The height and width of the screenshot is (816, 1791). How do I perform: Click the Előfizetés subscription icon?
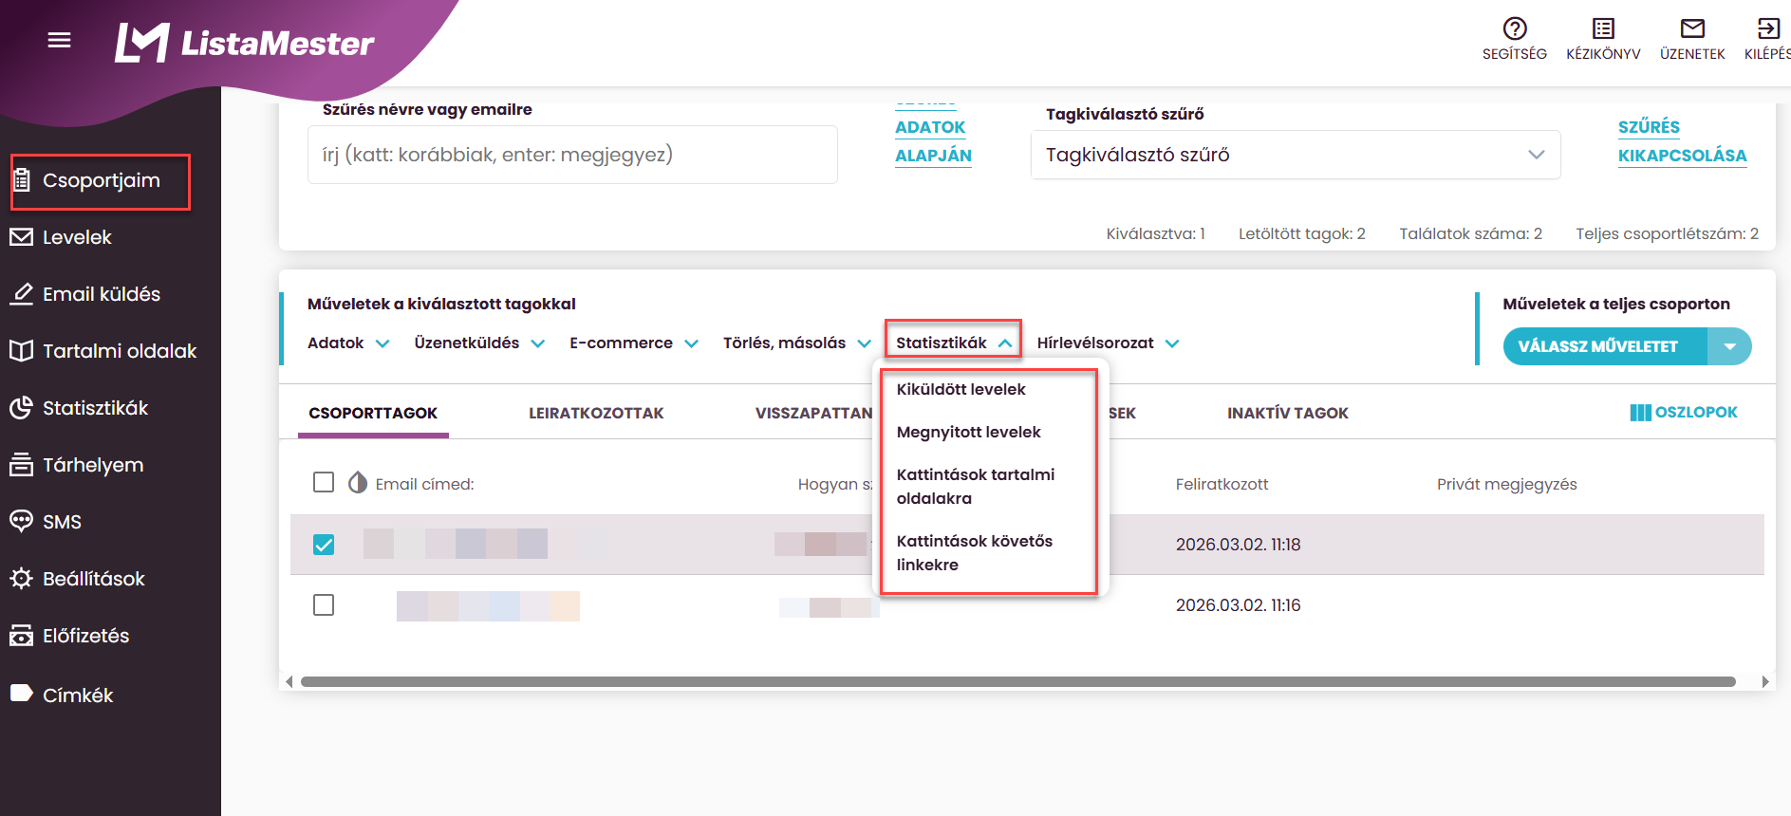click(x=21, y=636)
